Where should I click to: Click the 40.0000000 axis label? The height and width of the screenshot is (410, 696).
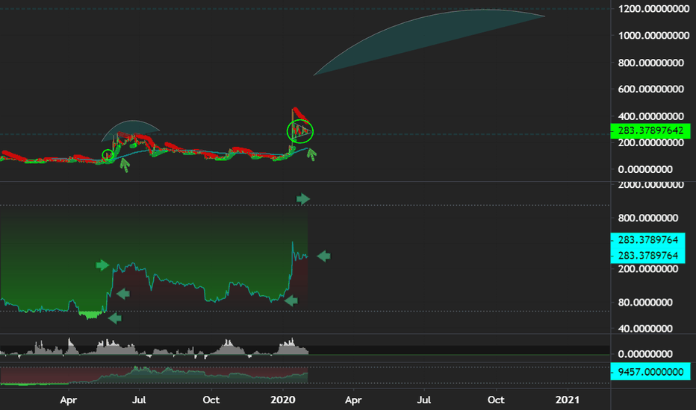pyautogui.click(x=645, y=329)
